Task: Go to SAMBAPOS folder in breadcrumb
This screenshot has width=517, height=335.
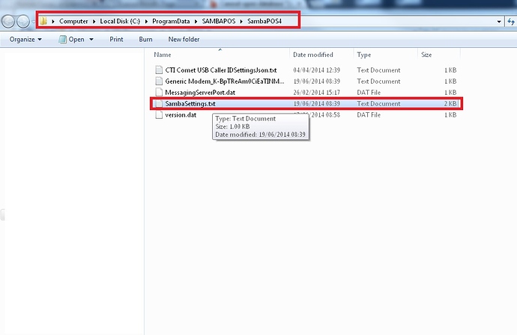Action: point(219,22)
